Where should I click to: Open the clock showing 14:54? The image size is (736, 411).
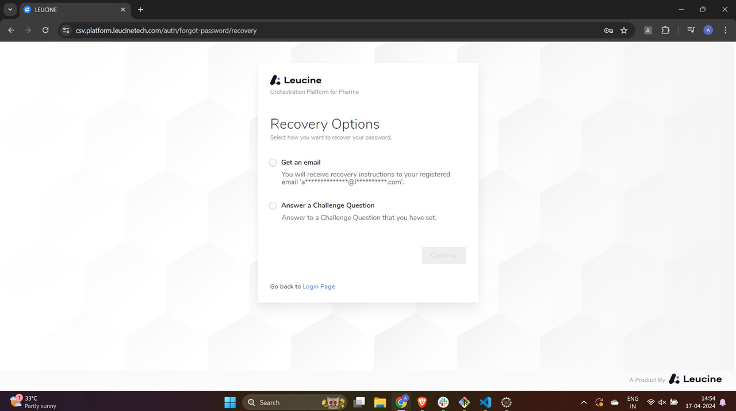700,402
